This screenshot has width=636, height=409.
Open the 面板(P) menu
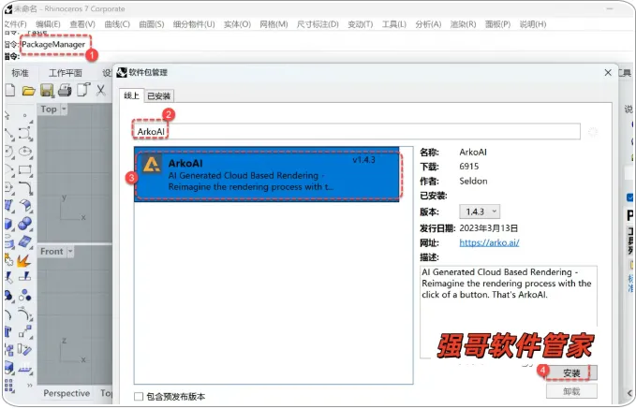[497, 24]
